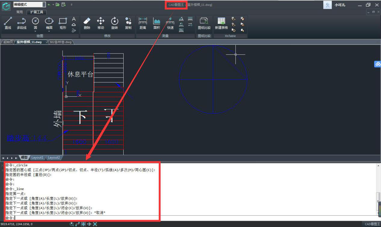
Task: Open the Layout1 sheet tab
Action: [38, 158]
